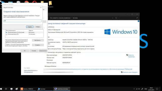The height and width of the screenshot is (91, 162).
Task: Click the volume icon in the tray
Action: [139, 89]
